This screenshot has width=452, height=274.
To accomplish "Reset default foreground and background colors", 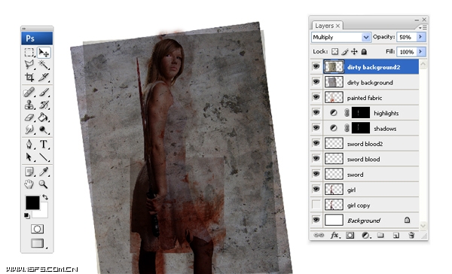I will point(27,216).
